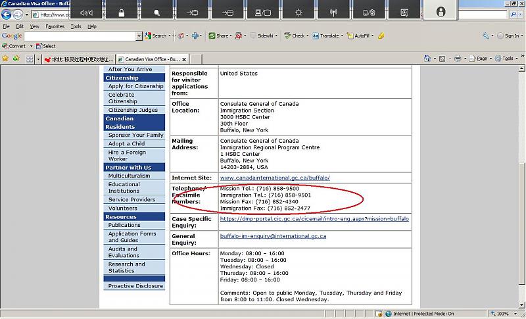Open Apply for Citizenship sidebar link
526x319 pixels.
click(135, 86)
